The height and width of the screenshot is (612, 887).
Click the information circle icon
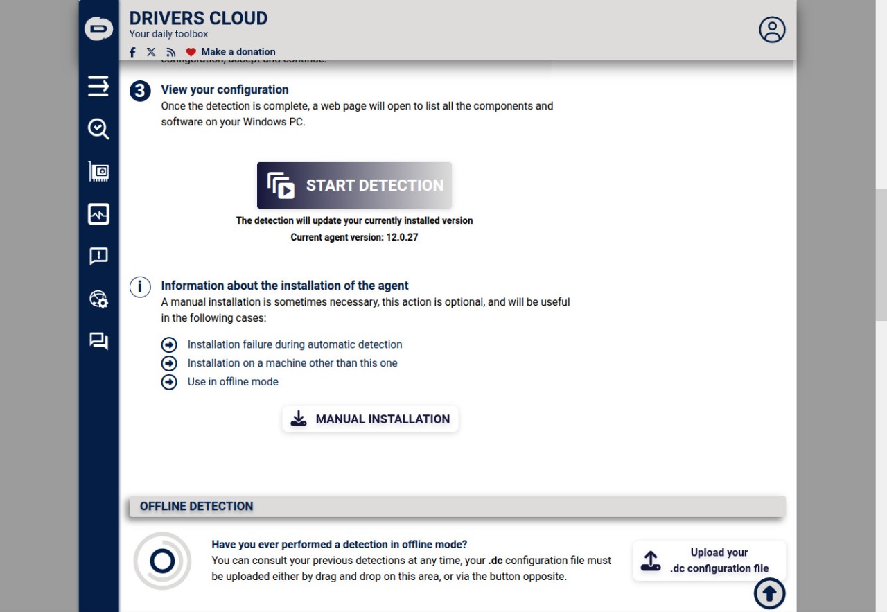click(x=140, y=287)
